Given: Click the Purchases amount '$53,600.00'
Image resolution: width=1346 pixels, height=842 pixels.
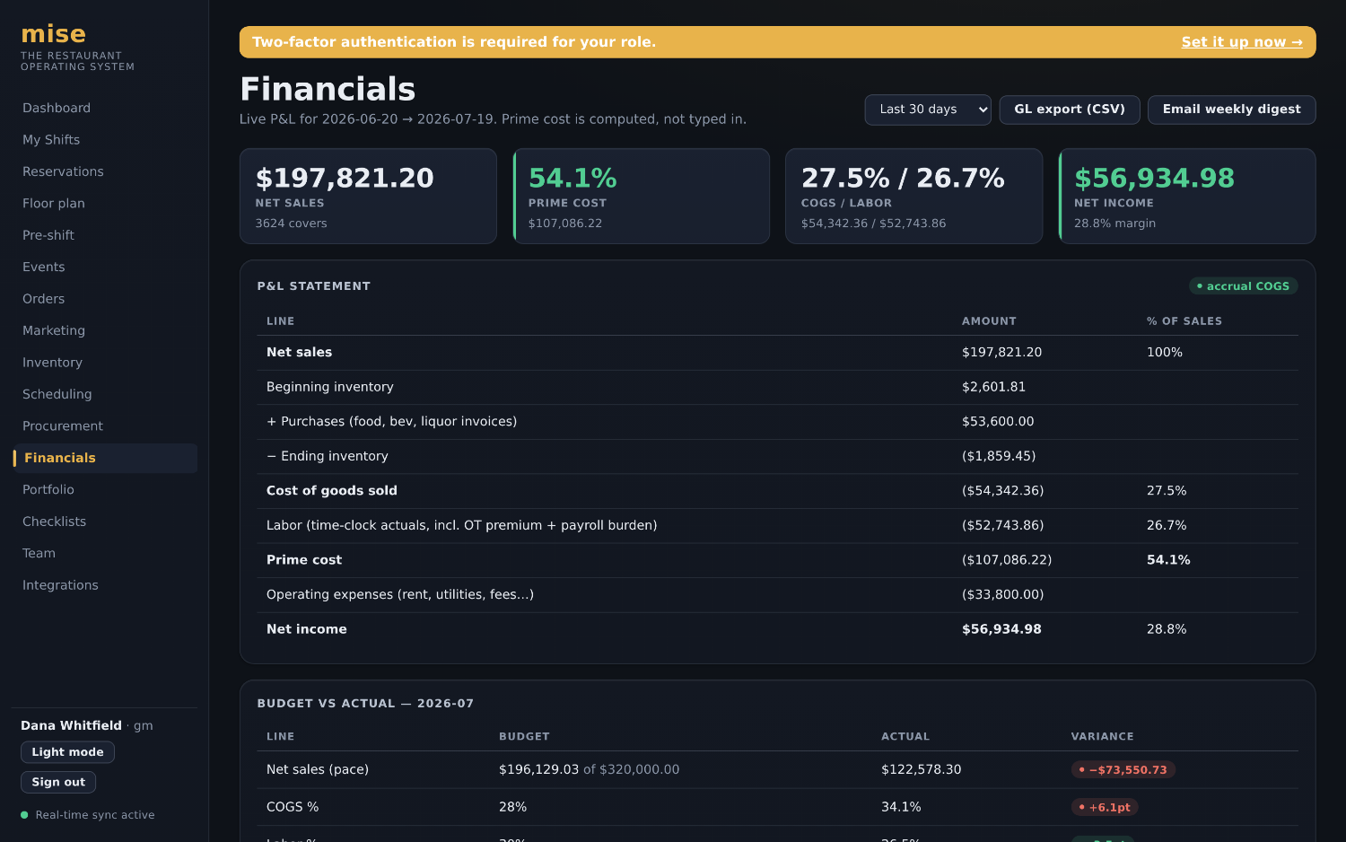Looking at the screenshot, I should (x=998, y=422).
